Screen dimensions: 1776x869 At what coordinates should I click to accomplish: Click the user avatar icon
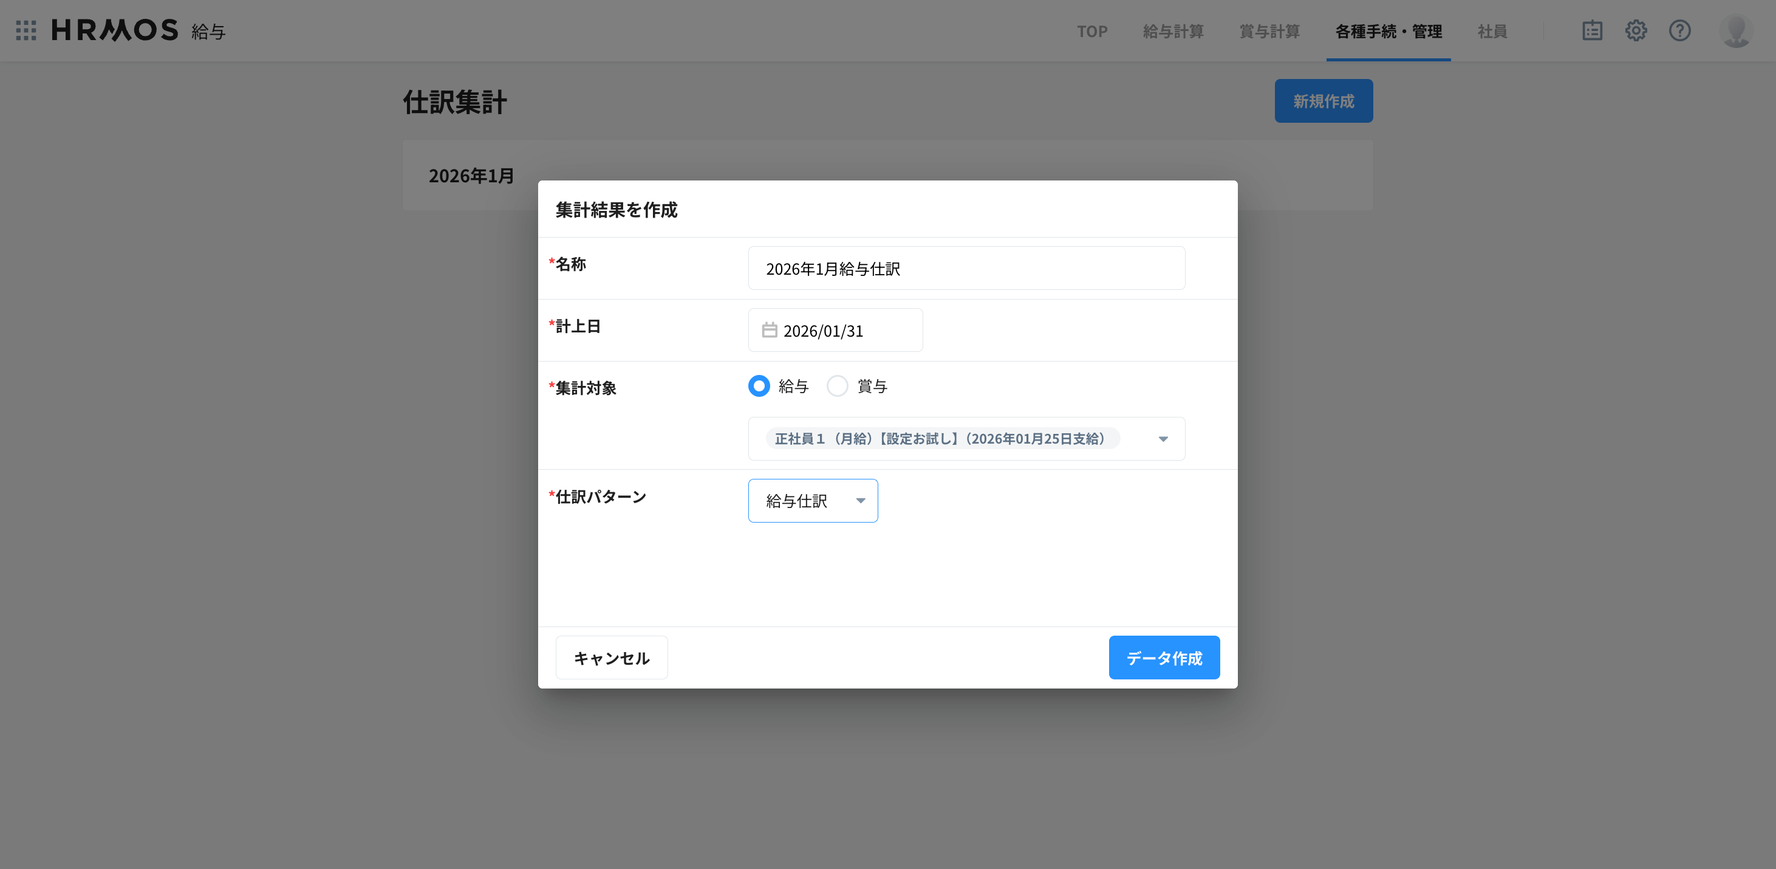coord(1736,30)
